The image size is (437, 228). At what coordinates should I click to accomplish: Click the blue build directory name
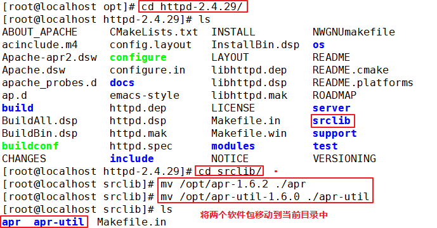pyautogui.click(x=18, y=108)
